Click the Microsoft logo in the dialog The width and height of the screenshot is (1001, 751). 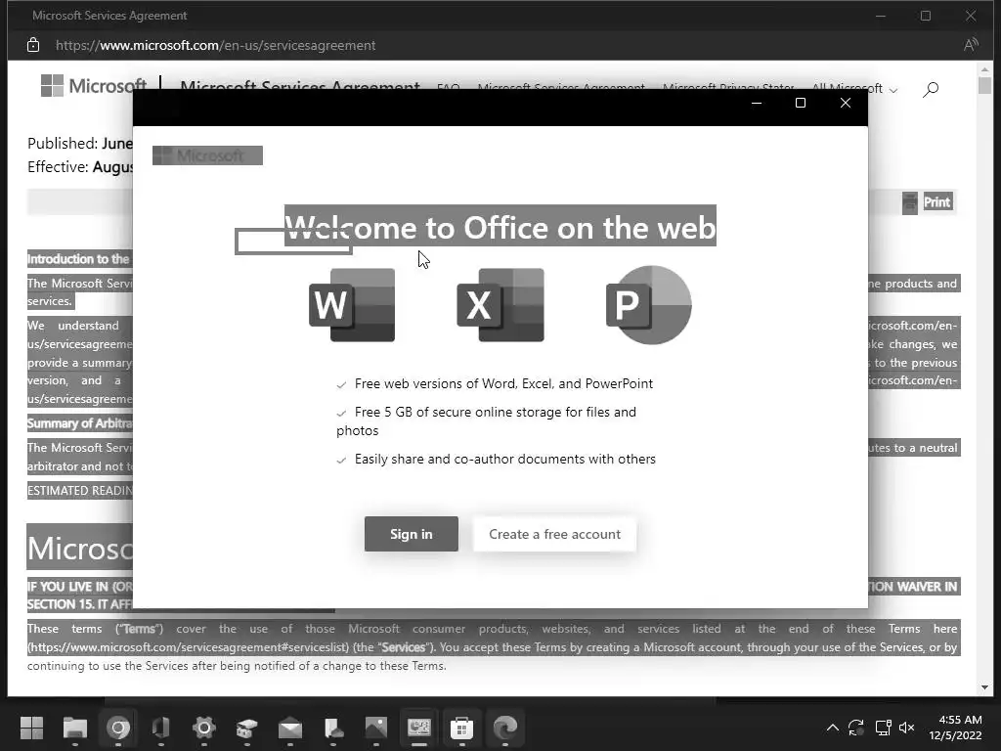(207, 155)
